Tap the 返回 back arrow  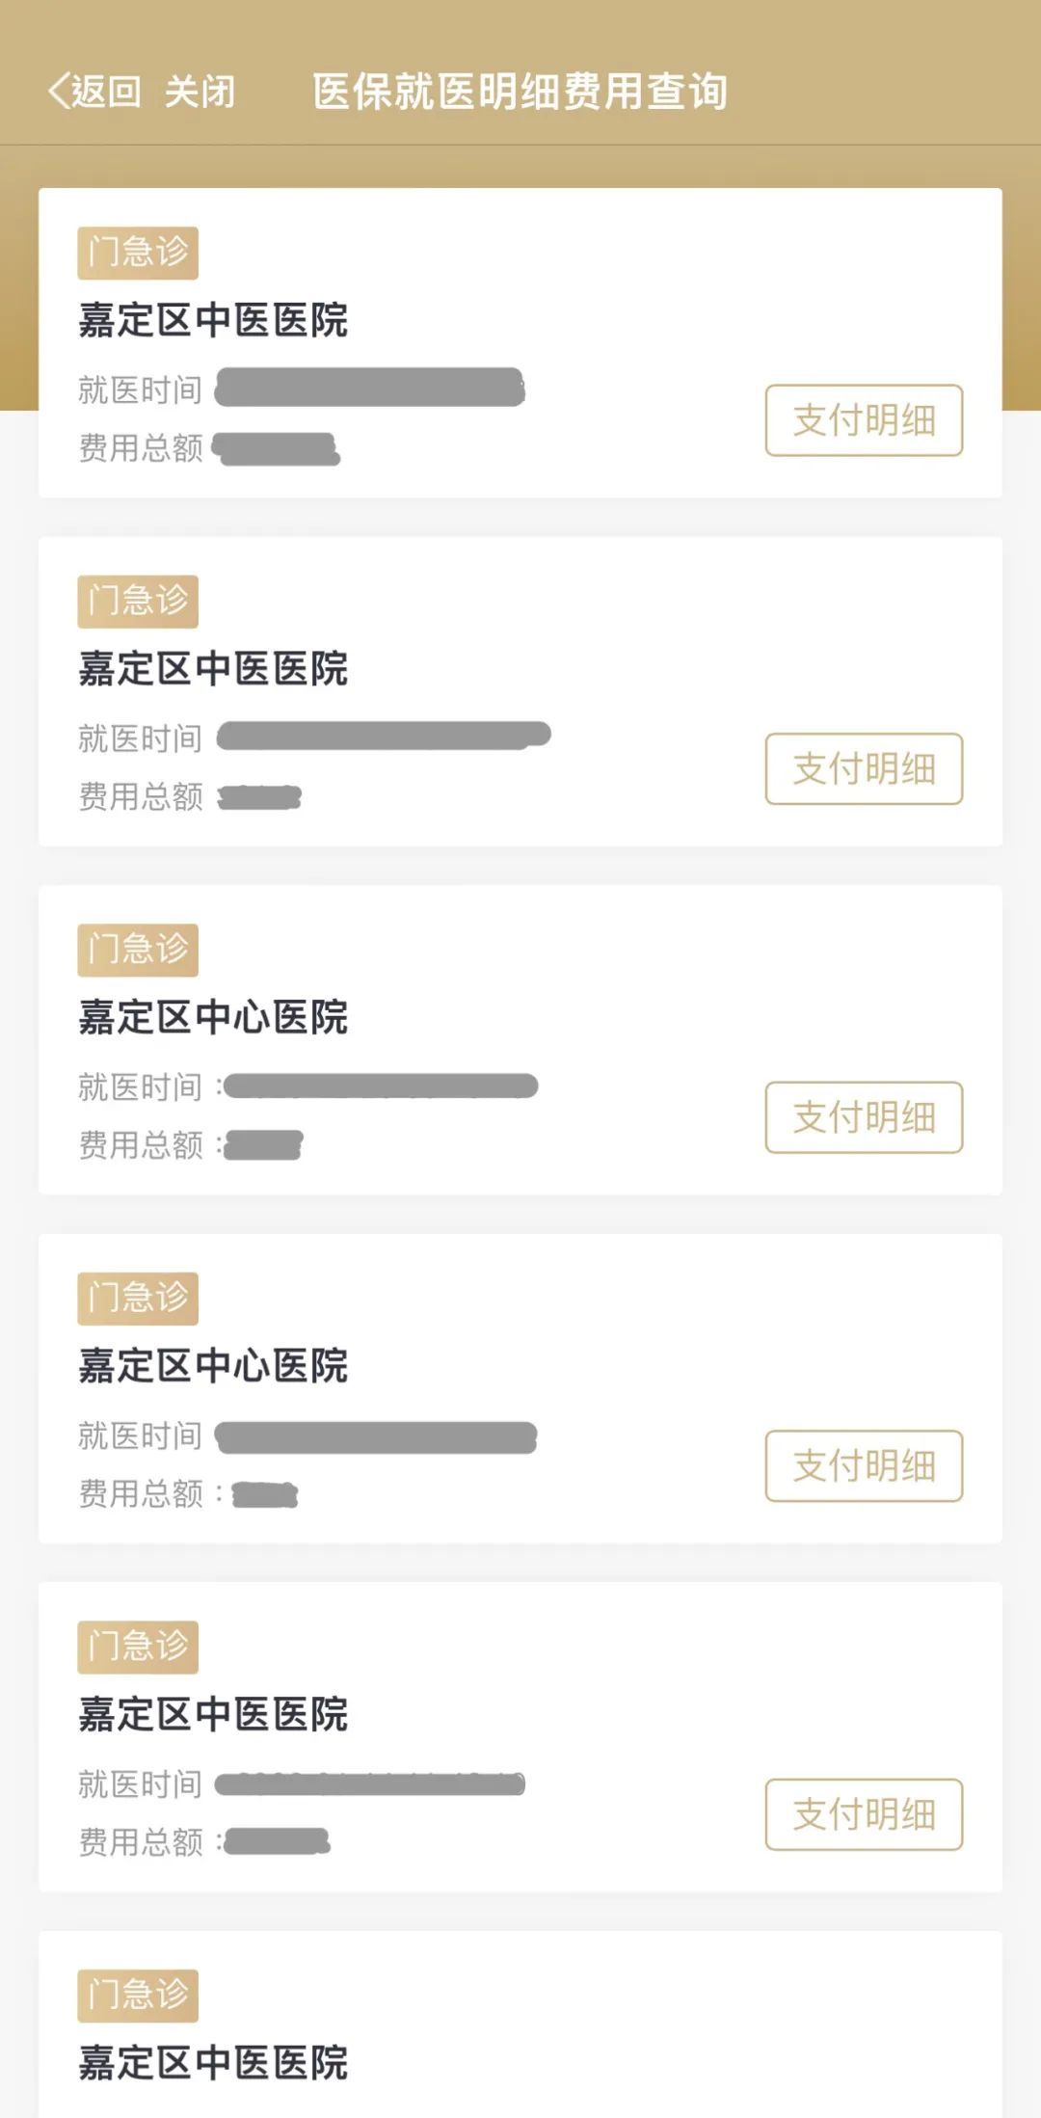click(x=93, y=93)
